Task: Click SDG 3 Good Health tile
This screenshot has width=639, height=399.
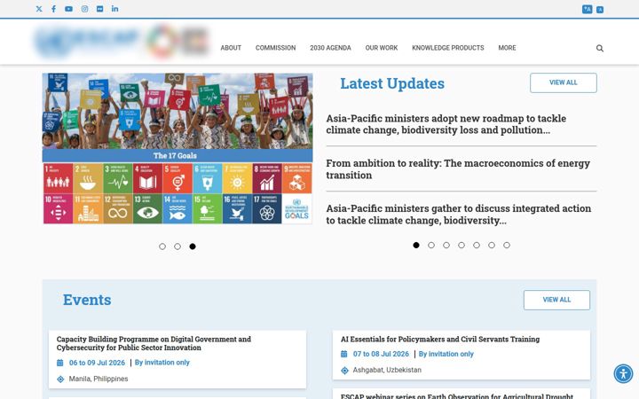Action: (x=117, y=178)
